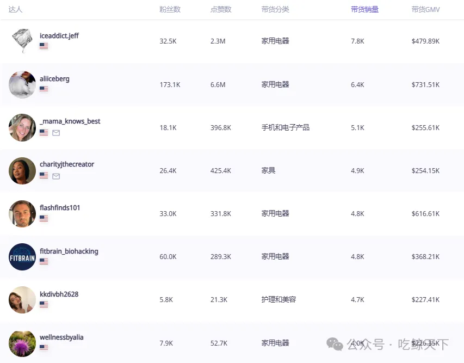464x363 pixels.
Task: Sort by 带货GMV column header
Action: 425,9
